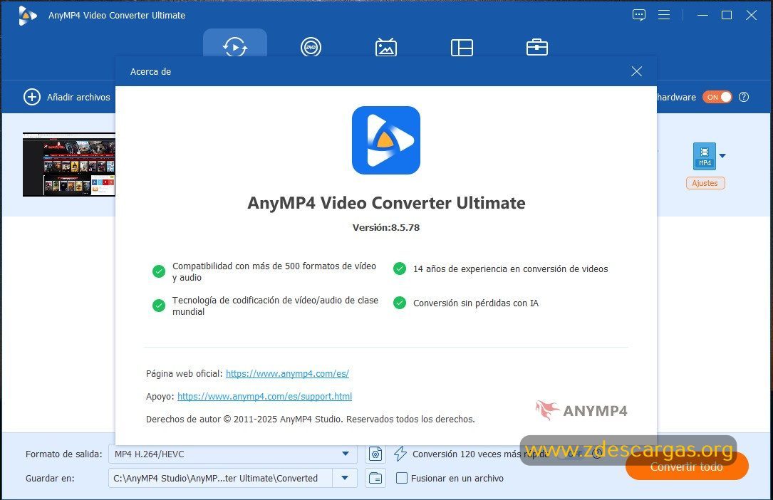Click the ANYMP4 brand logo in dialog
This screenshot has width=773, height=500.
pos(582,410)
